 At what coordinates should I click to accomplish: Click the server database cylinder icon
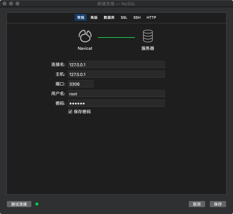[148, 36]
